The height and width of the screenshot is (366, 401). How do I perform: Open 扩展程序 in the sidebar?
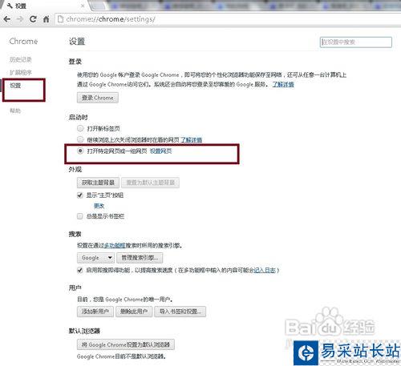click(21, 72)
